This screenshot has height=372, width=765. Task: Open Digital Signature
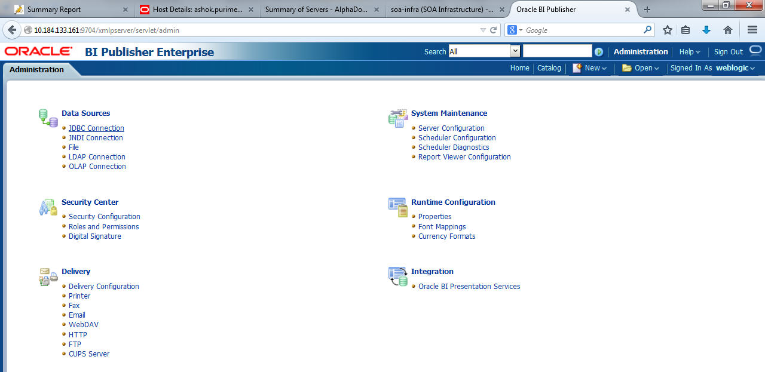tap(95, 236)
